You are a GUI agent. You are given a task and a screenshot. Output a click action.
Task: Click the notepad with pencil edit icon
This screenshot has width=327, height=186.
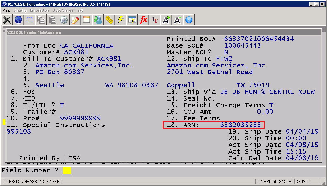pyautogui.click(x=75, y=20)
